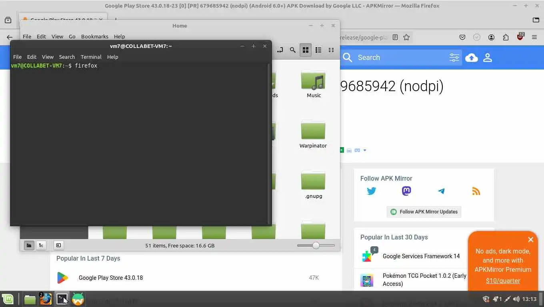544x307 pixels.
Task: Open the Terminal menu in terminal window
Action: pyautogui.click(x=91, y=57)
